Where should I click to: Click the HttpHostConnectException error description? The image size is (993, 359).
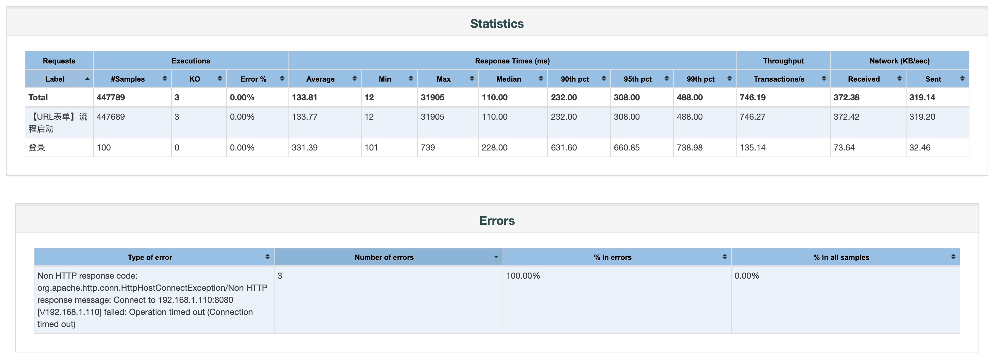point(152,300)
